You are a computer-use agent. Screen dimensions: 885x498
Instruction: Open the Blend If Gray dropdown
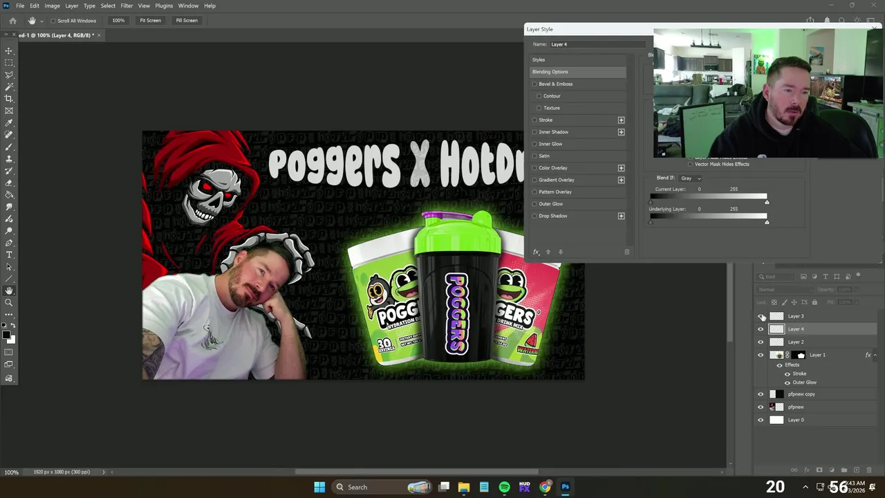tap(690, 178)
